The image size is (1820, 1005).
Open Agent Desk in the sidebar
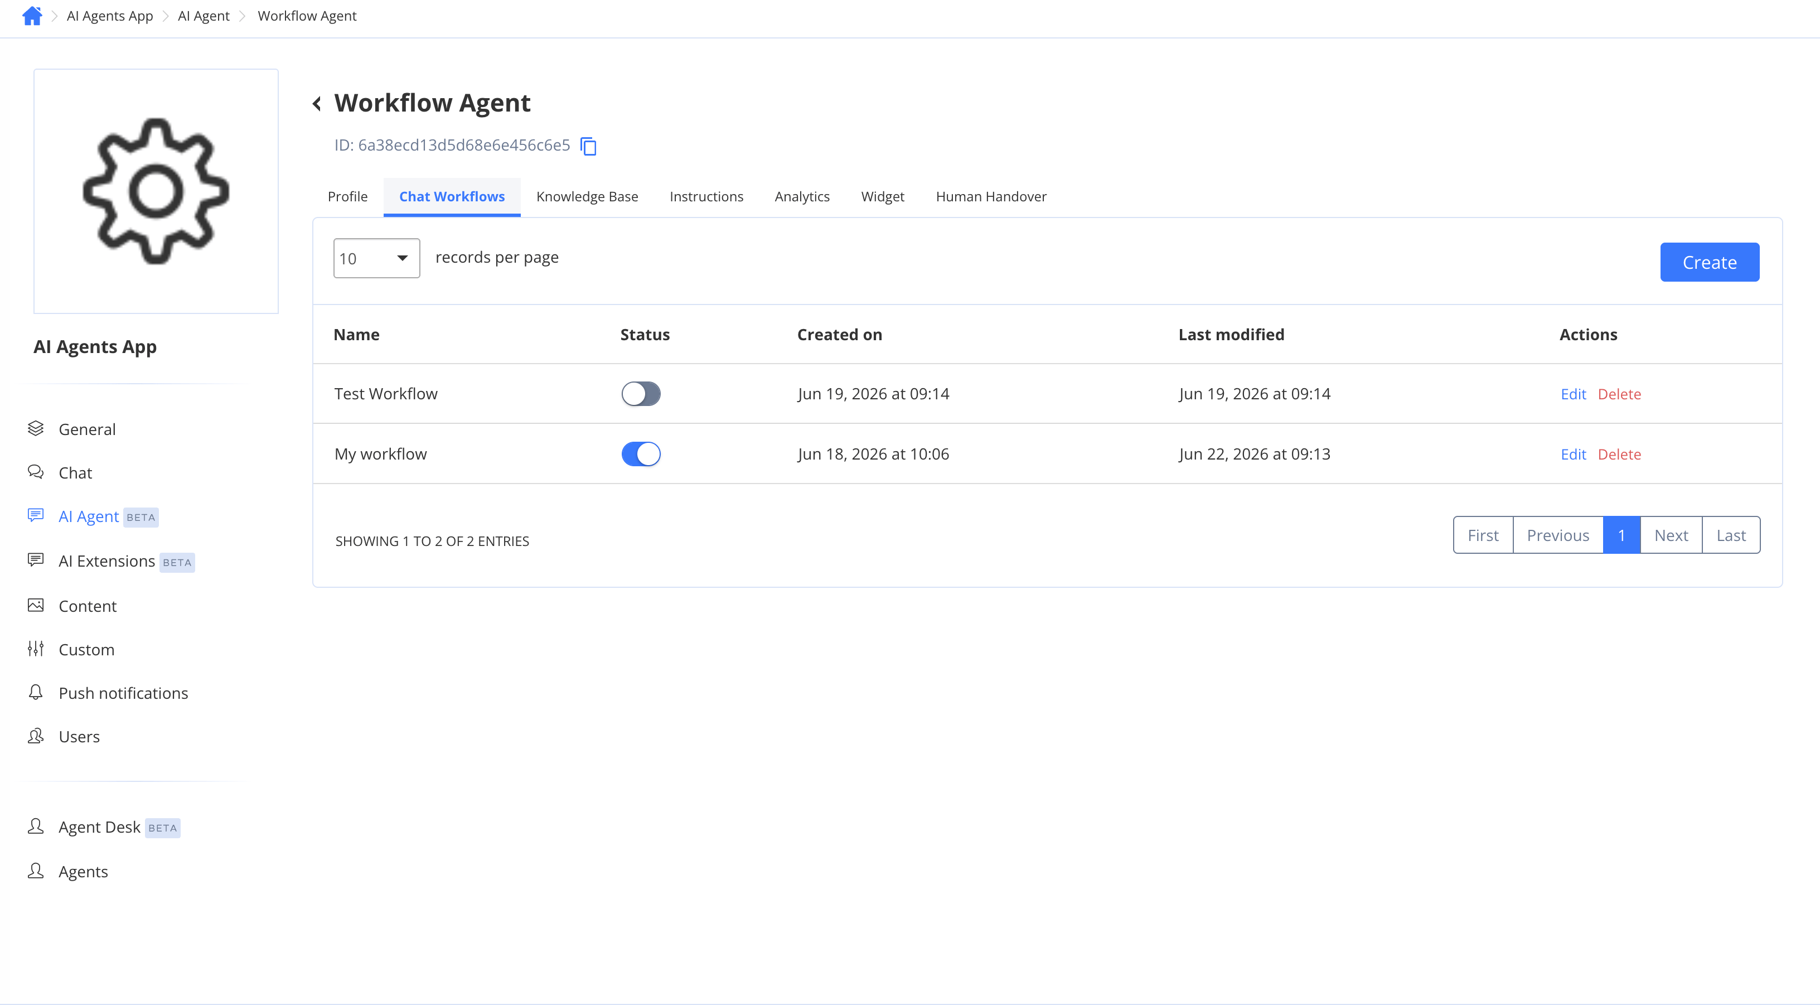click(100, 827)
